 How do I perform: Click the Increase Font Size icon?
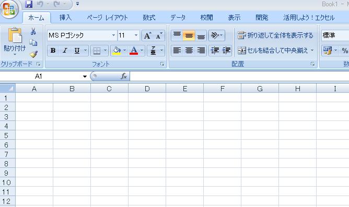147,35
